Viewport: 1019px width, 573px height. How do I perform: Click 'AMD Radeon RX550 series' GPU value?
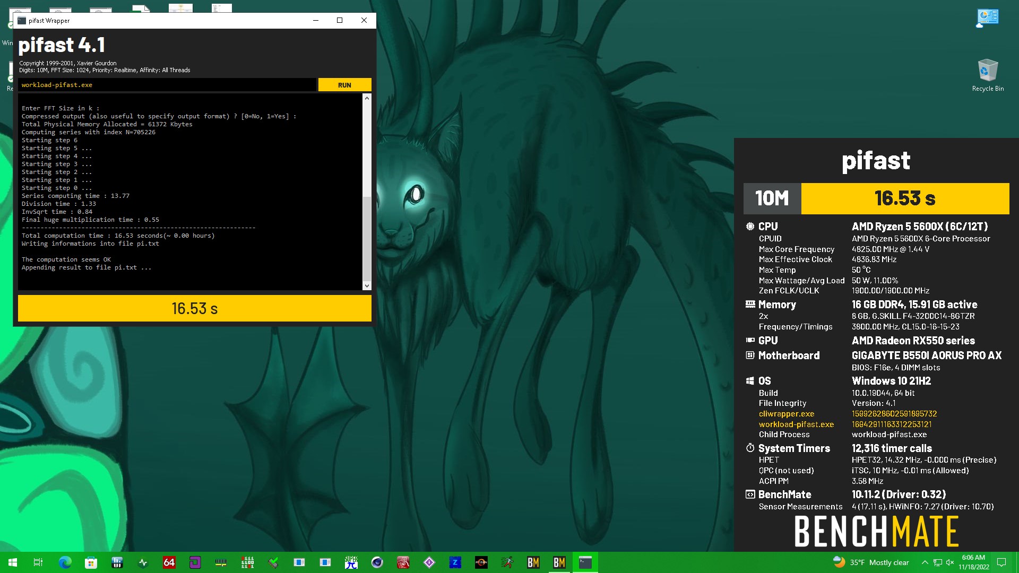pyautogui.click(x=913, y=341)
